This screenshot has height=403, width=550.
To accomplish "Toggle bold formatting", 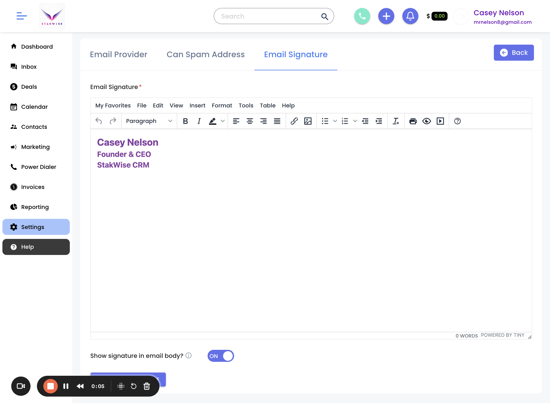I will click(185, 121).
